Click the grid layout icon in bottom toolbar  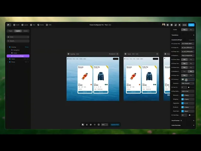99,125
